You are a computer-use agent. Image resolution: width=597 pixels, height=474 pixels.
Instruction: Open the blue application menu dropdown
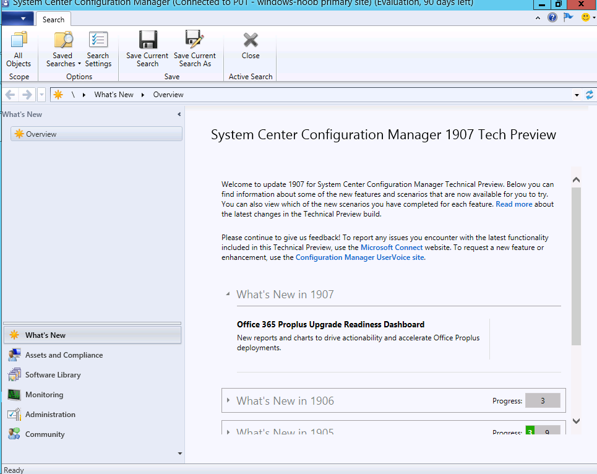point(17,19)
